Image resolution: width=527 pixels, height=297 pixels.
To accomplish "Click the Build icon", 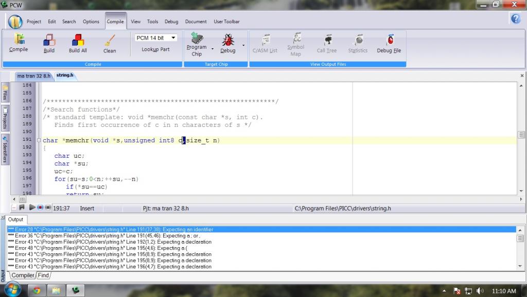I will coord(49,43).
